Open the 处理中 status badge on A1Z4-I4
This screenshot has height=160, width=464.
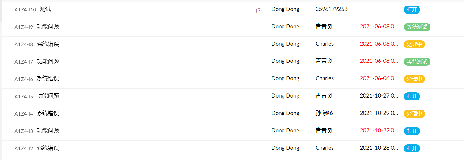coord(414,114)
